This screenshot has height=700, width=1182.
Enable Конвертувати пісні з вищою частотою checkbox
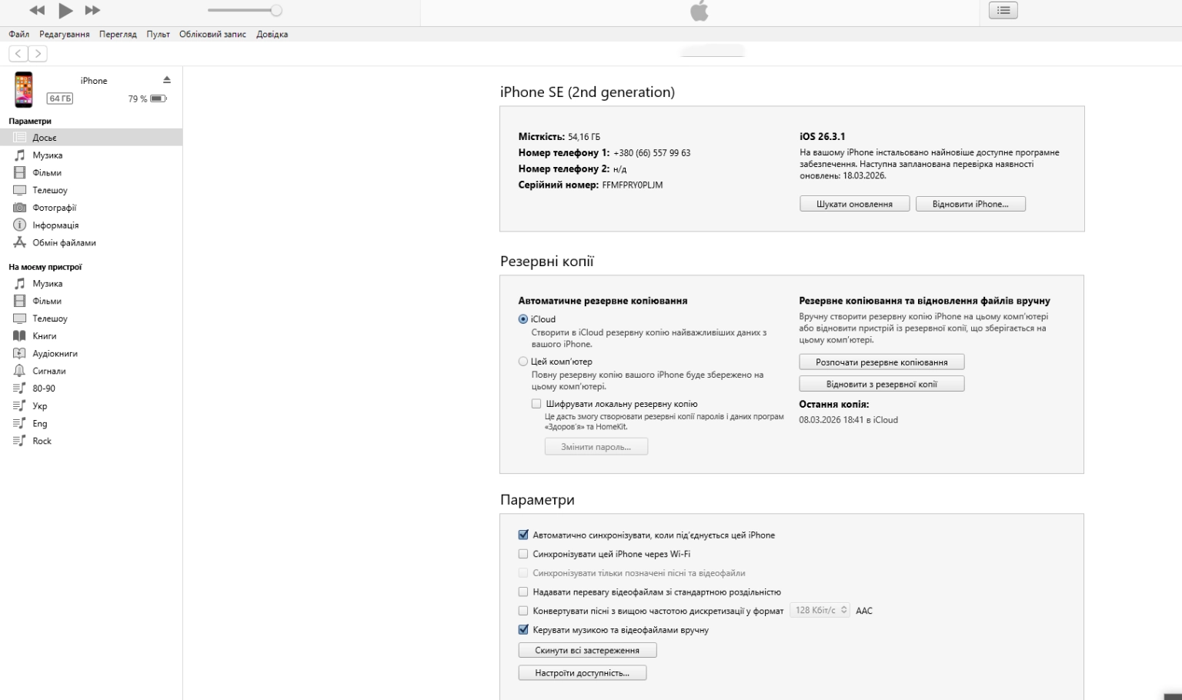[x=523, y=611]
